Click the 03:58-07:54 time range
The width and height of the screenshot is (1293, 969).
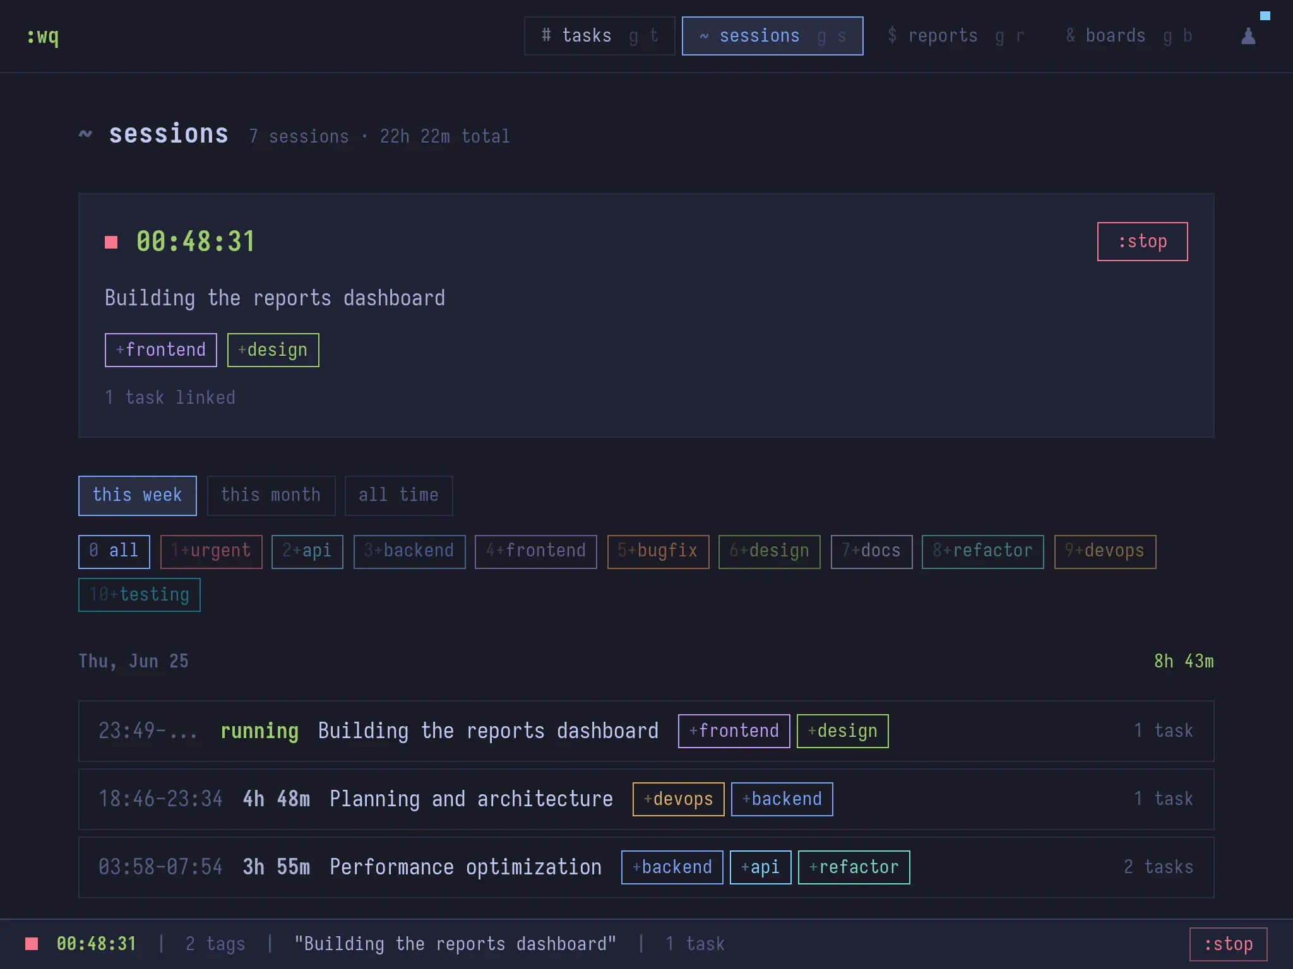coord(160,867)
